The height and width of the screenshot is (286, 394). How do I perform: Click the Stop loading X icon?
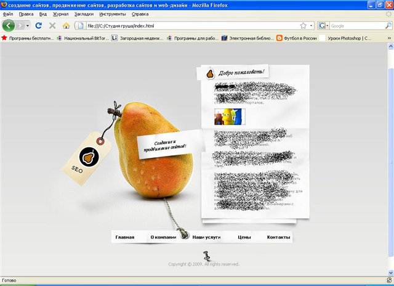pyautogui.click(x=52, y=26)
